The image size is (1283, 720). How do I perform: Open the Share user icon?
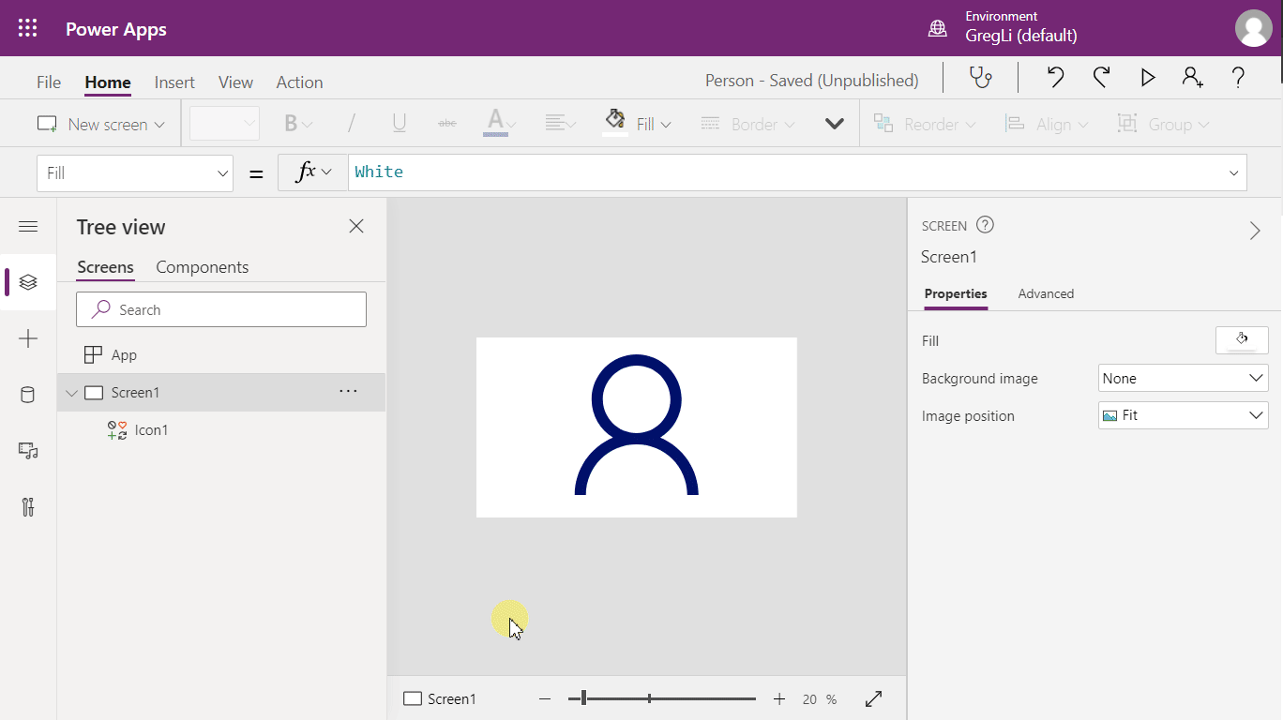point(1192,78)
